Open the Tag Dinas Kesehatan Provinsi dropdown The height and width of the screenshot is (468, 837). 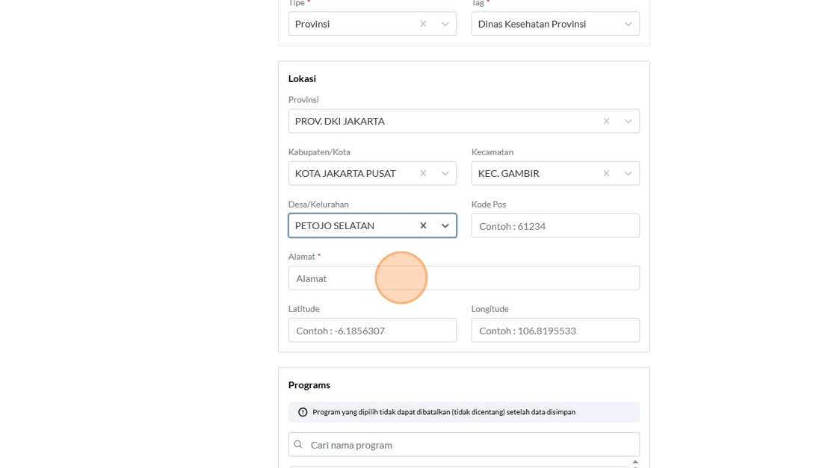[x=628, y=24]
